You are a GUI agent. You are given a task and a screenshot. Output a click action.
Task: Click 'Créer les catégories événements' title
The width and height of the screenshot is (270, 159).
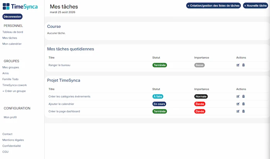[69, 96]
